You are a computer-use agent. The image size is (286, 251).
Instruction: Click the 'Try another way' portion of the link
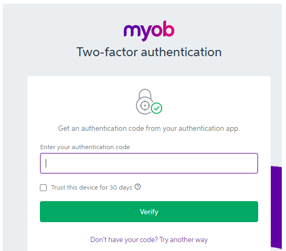[x=184, y=239]
